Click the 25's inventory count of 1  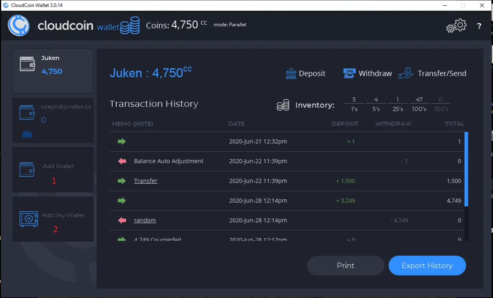coord(398,99)
